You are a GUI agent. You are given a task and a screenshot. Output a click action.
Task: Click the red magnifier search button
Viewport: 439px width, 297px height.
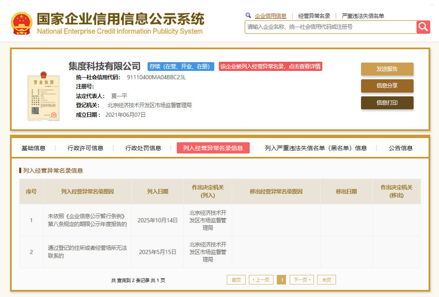[423, 27]
